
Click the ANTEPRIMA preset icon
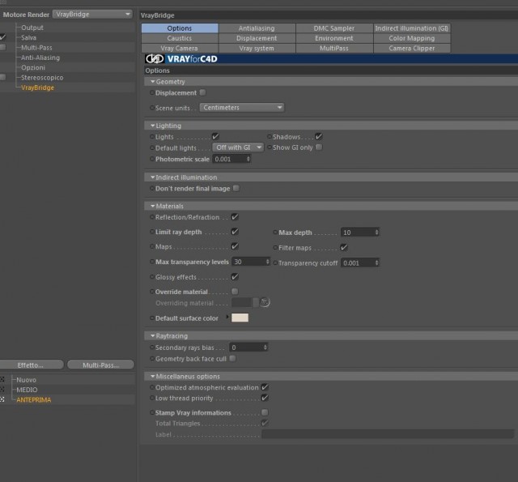point(2,399)
